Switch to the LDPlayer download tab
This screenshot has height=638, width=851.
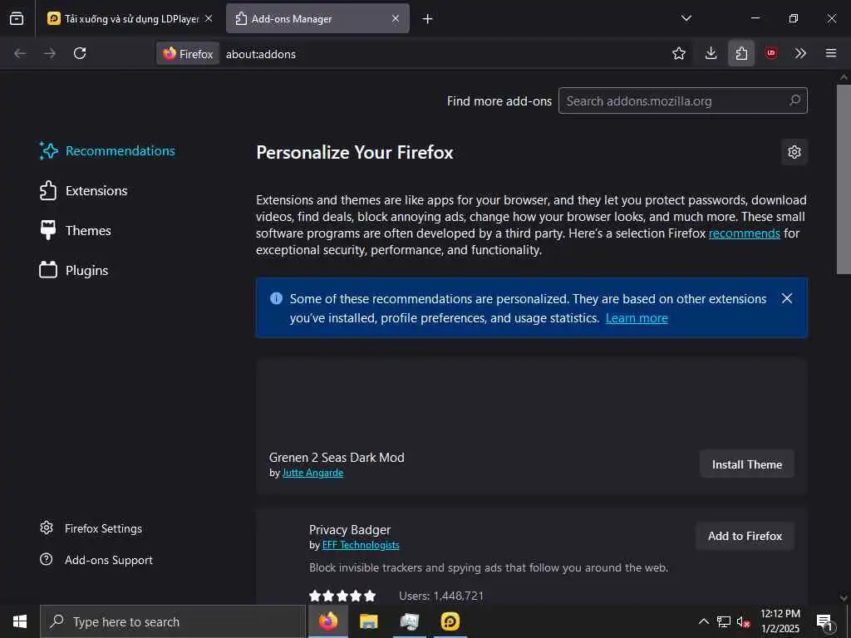click(130, 18)
